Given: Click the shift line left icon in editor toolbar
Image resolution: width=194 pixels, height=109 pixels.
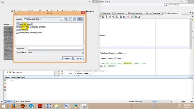Looking at the screenshot, I should pyautogui.click(x=121, y=17).
